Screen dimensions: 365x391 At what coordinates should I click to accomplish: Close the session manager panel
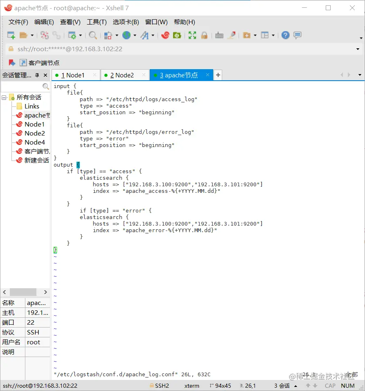click(45, 75)
